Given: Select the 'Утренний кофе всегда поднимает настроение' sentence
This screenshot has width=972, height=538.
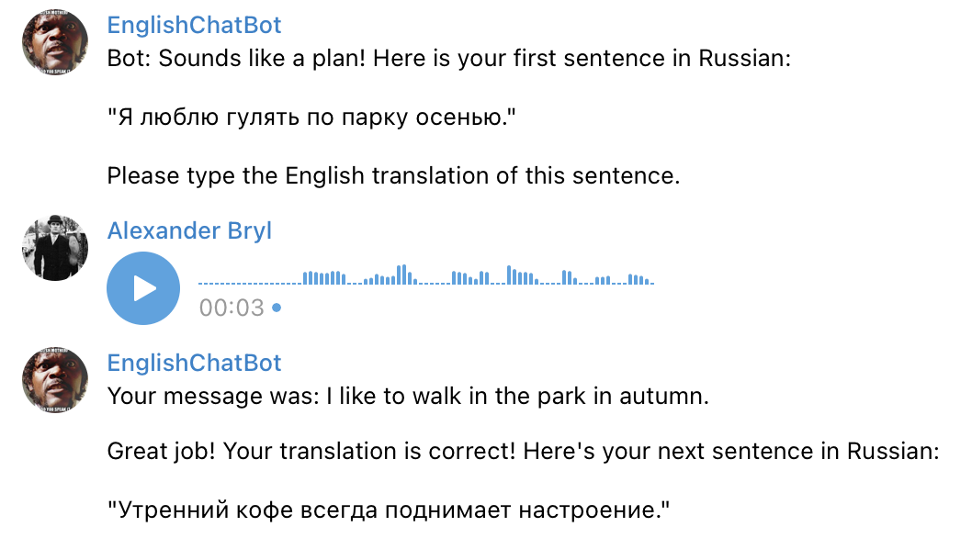Looking at the screenshot, I should (x=389, y=510).
